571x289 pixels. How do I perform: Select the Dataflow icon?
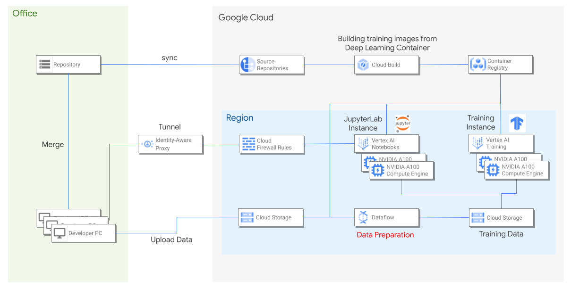click(x=363, y=217)
